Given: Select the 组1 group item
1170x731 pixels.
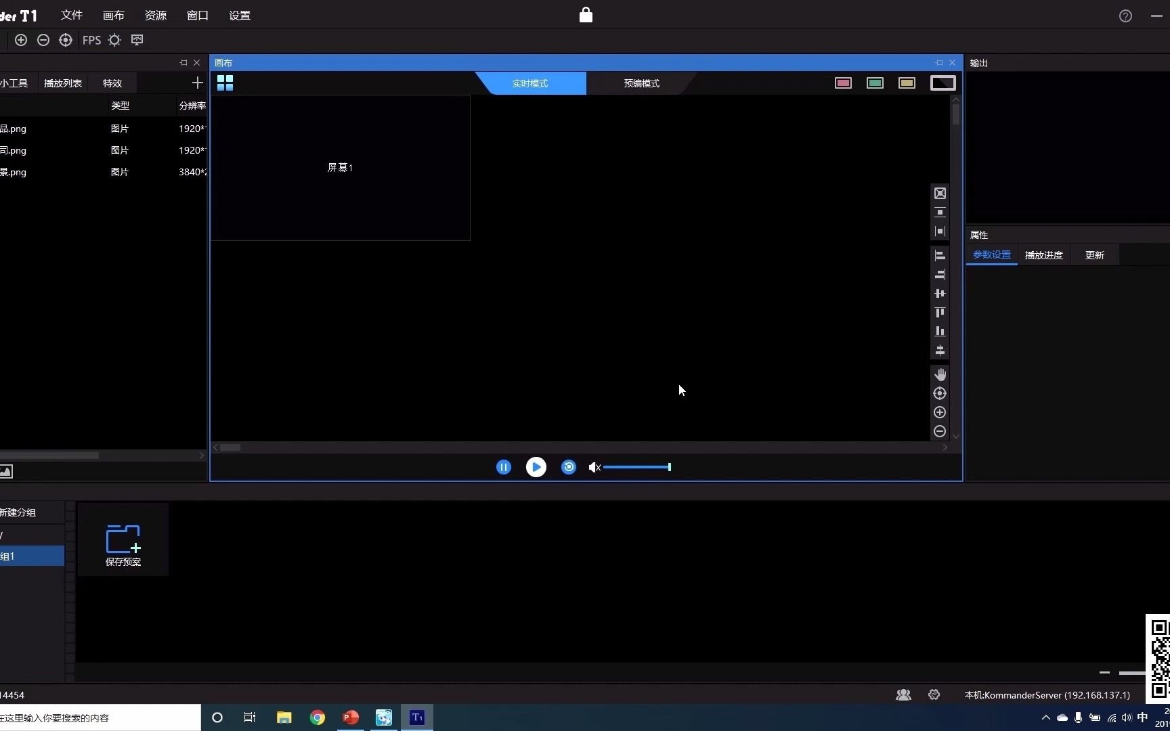Looking at the screenshot, I should [x=32, y=556].
